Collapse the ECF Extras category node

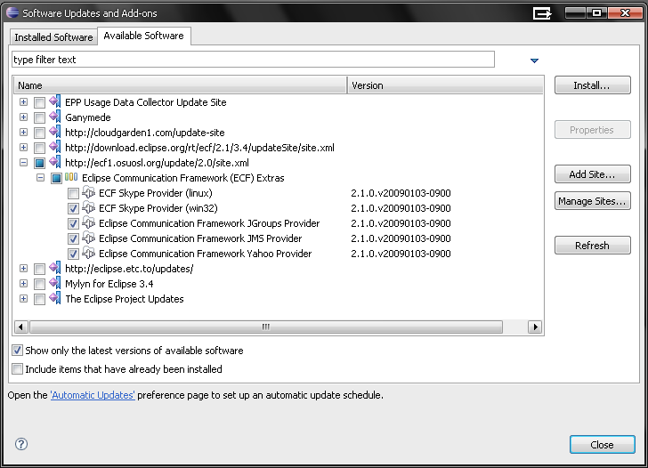41,178
